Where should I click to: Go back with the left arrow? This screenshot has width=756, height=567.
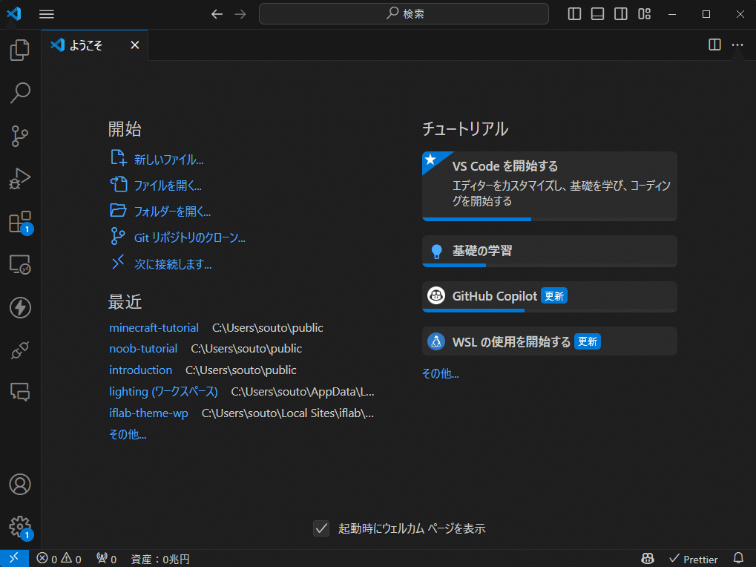coord(217,14)
